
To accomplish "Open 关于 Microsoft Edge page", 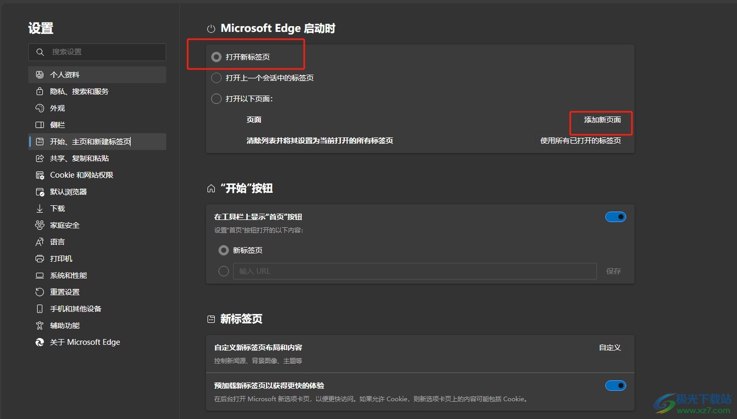I will pos(97,342).
